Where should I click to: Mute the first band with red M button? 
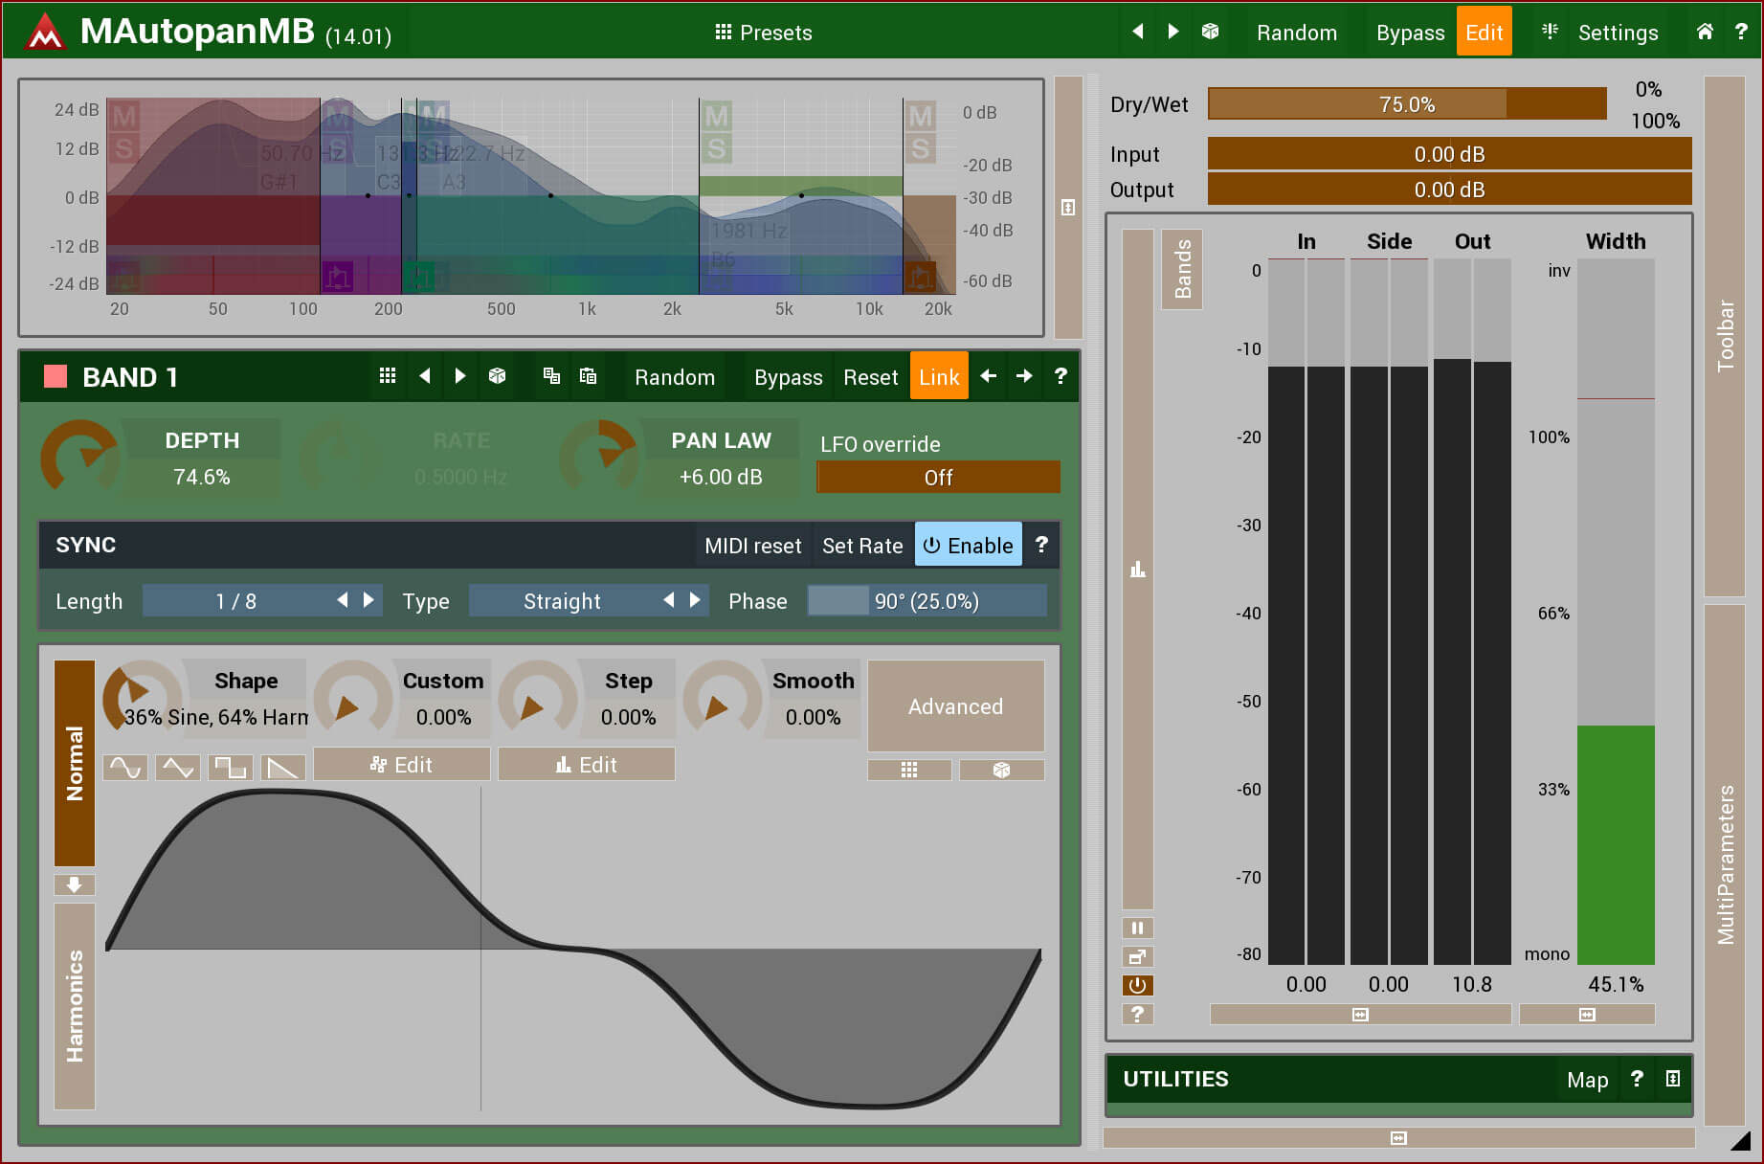tap(124, 117)
